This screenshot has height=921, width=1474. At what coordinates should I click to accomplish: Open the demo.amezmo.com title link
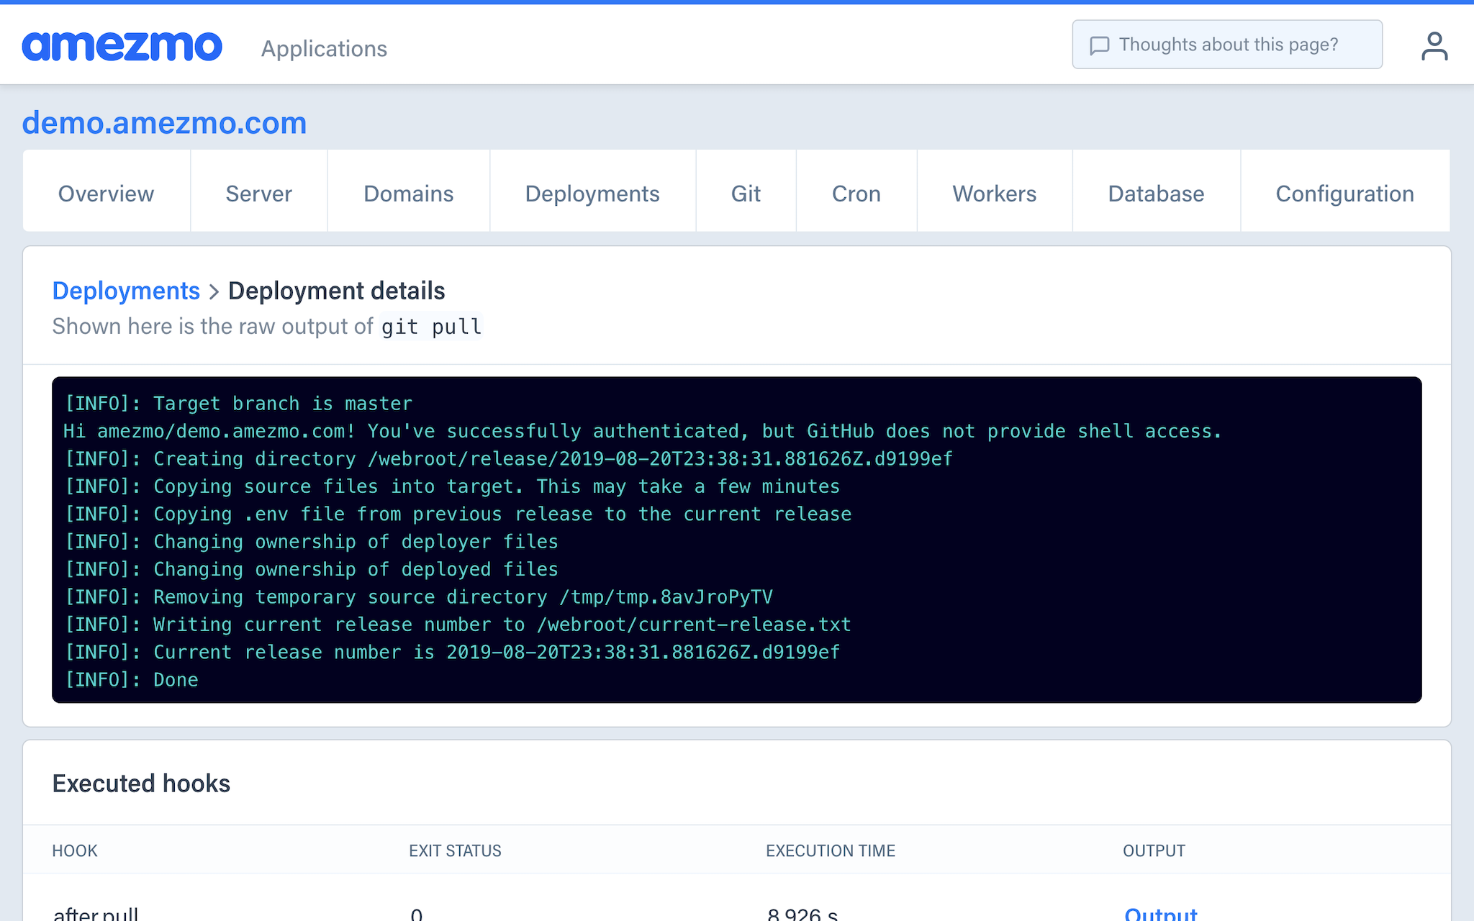point(164,123)
